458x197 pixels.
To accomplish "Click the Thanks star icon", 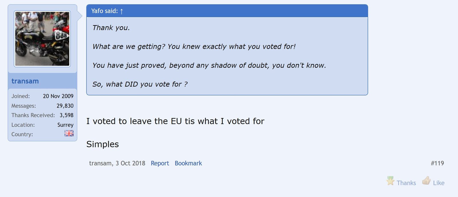I will 390,181.
